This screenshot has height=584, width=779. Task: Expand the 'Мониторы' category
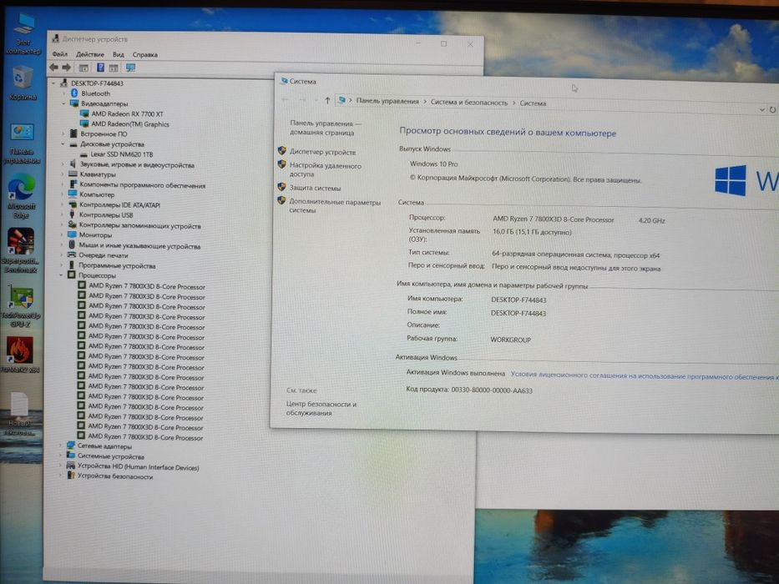tap(62, 235)
